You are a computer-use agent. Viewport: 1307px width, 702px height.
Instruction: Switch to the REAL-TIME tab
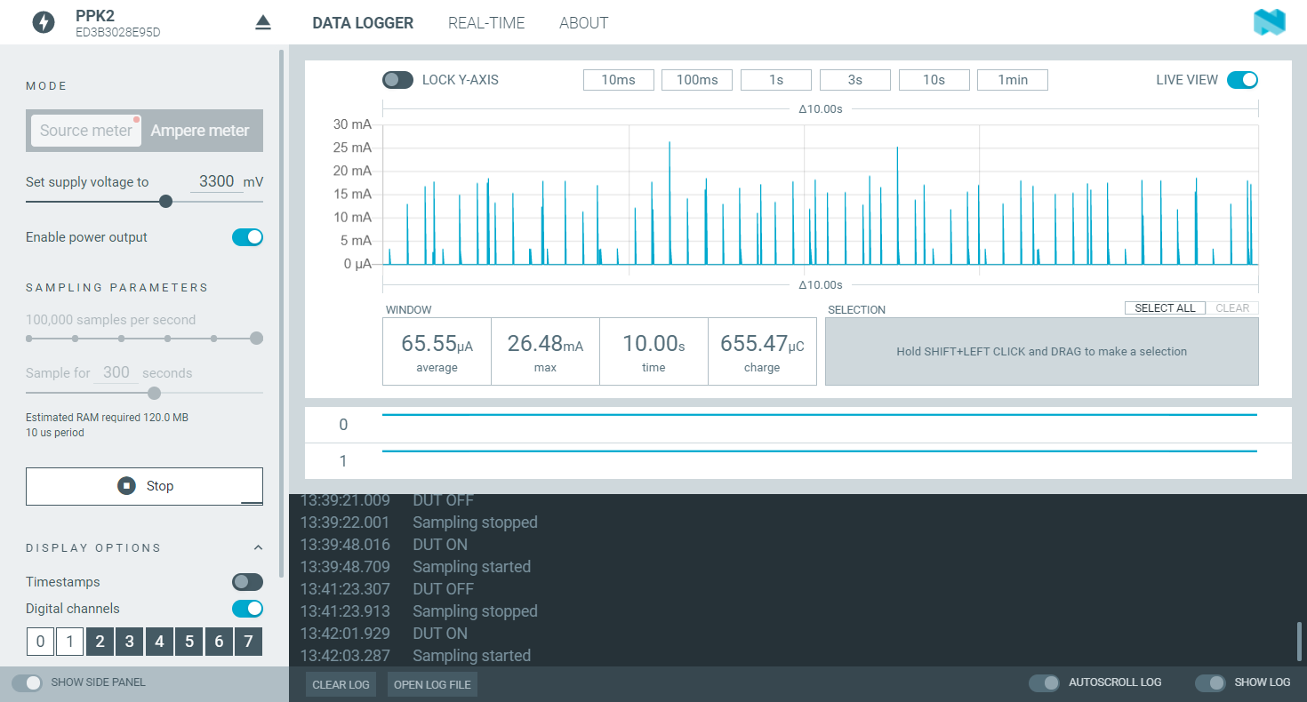[486, 23]
